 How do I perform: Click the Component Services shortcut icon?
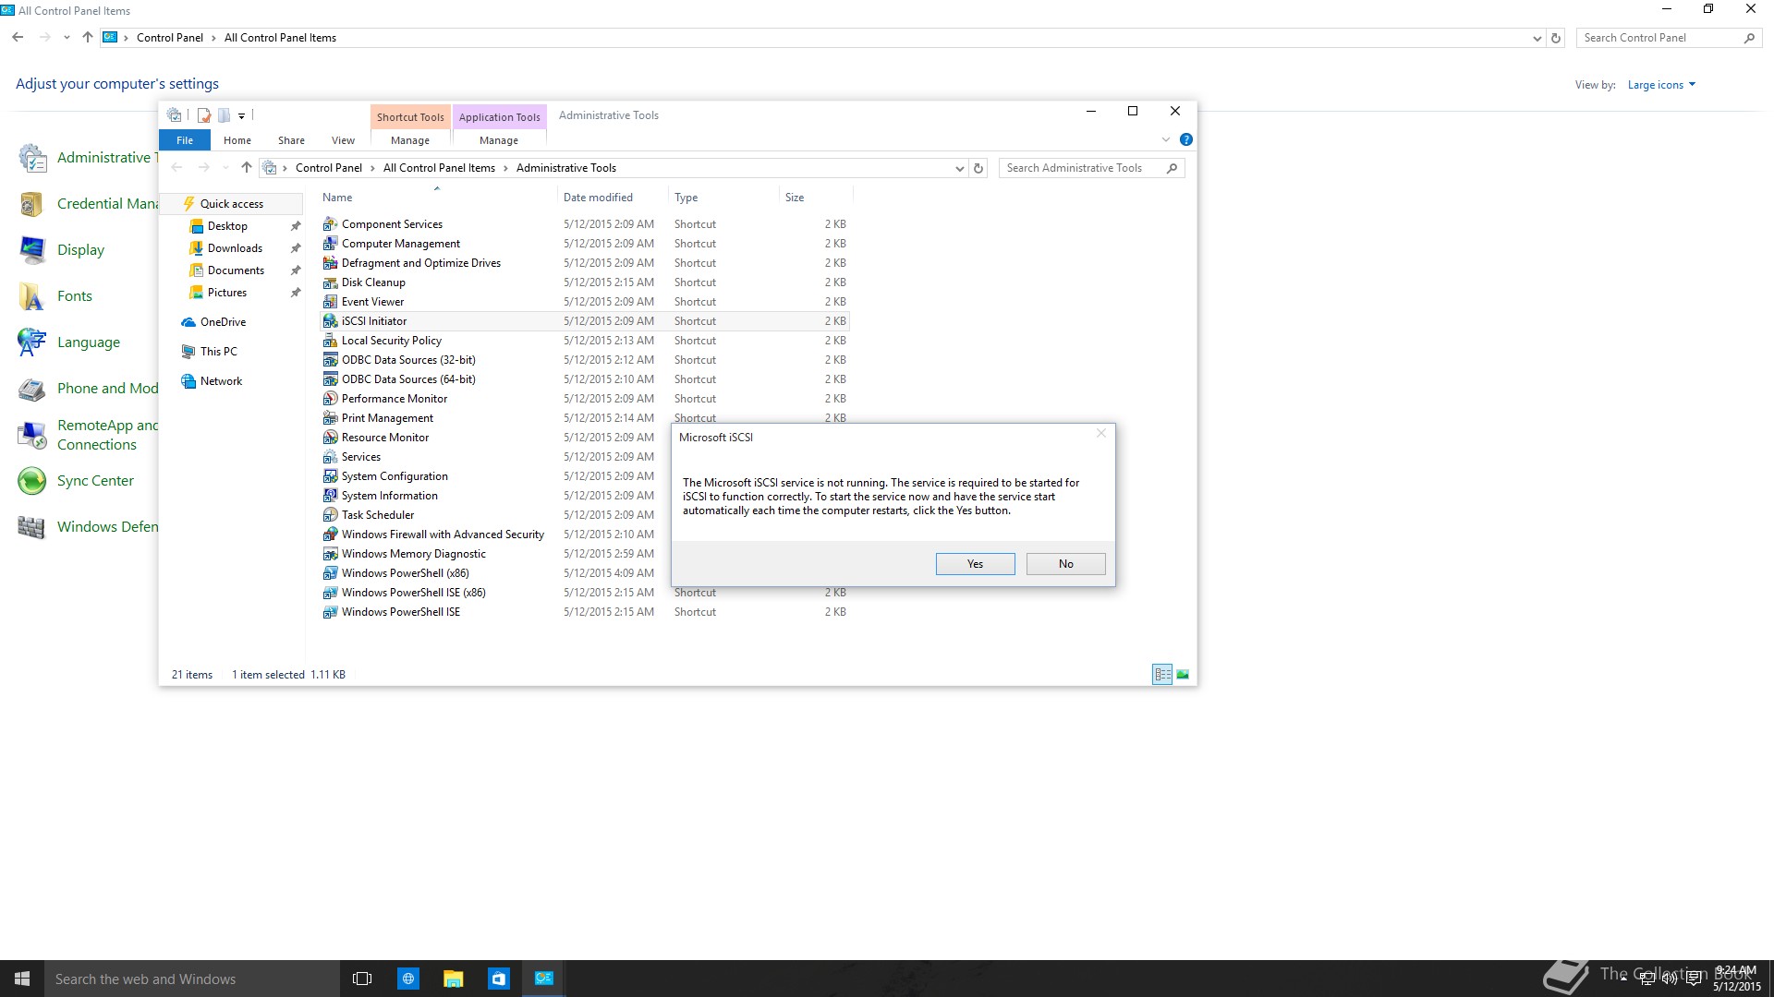(330, 224)
